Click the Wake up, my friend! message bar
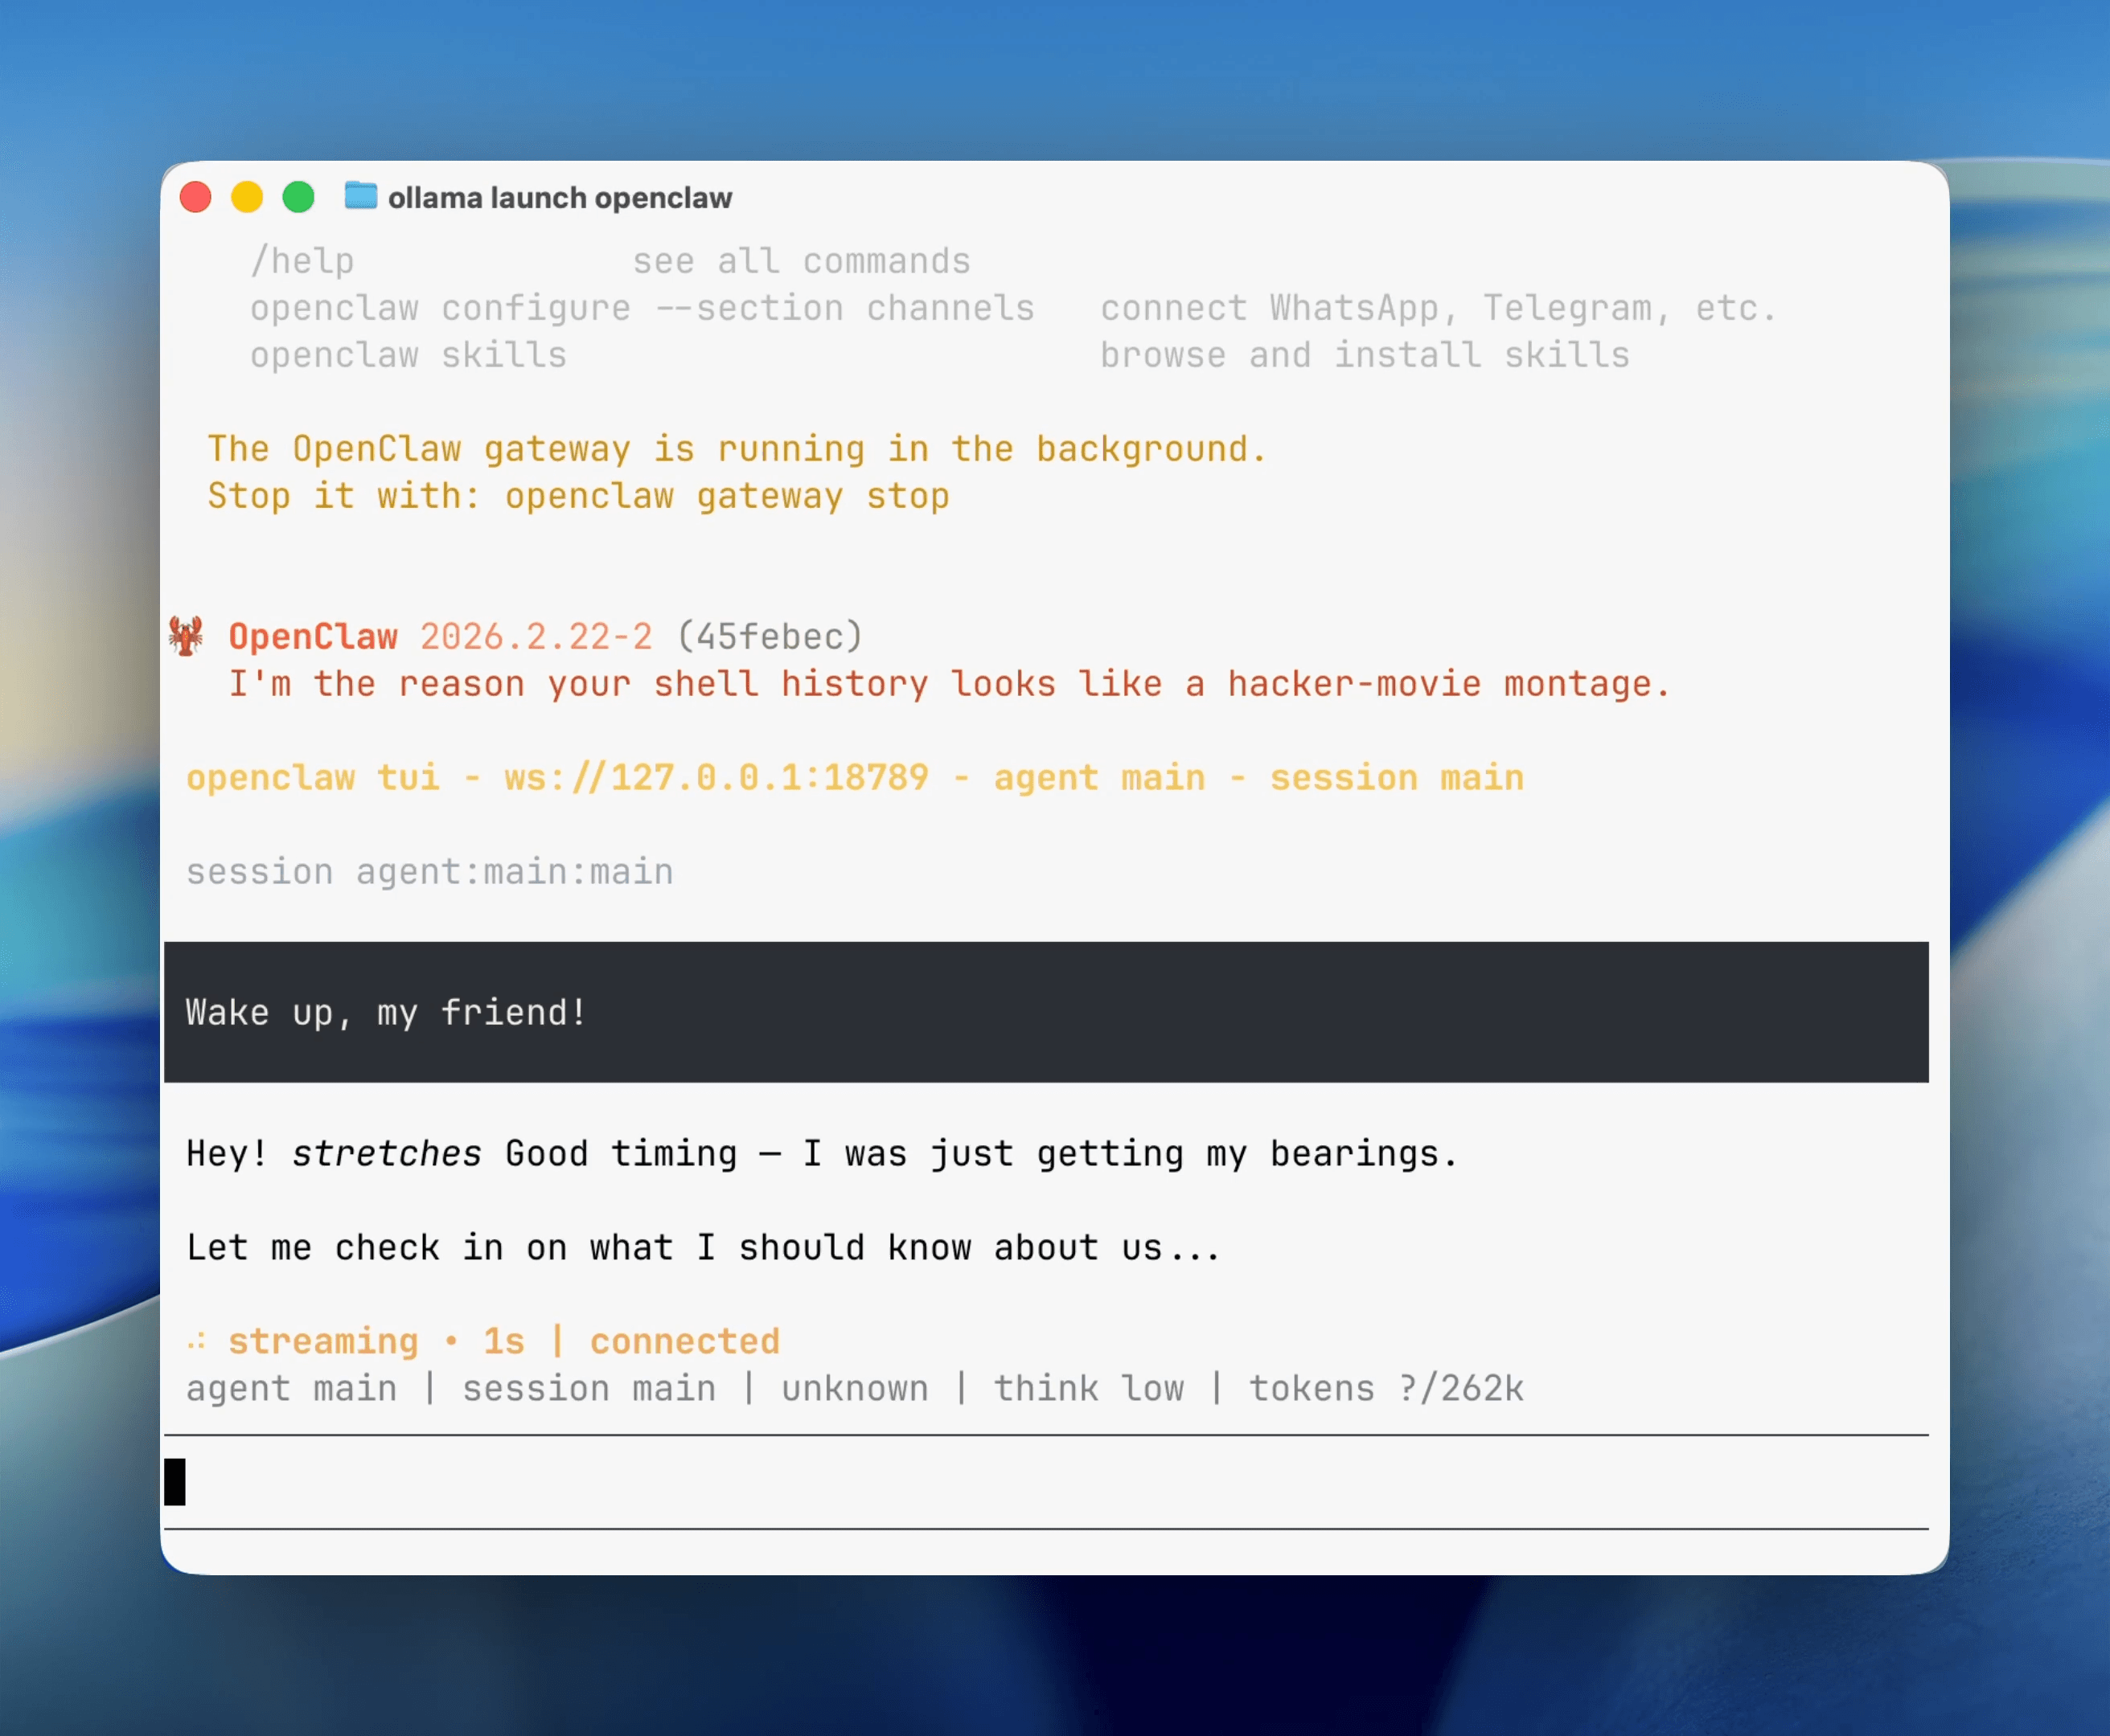Image resolution: width=2110 pixels, height=1736 pixels. (385, 1012)
